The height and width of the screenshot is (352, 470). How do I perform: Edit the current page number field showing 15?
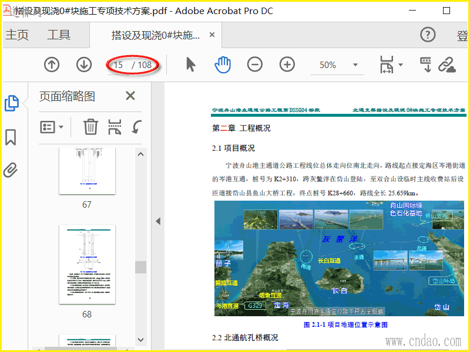point(119,65)
